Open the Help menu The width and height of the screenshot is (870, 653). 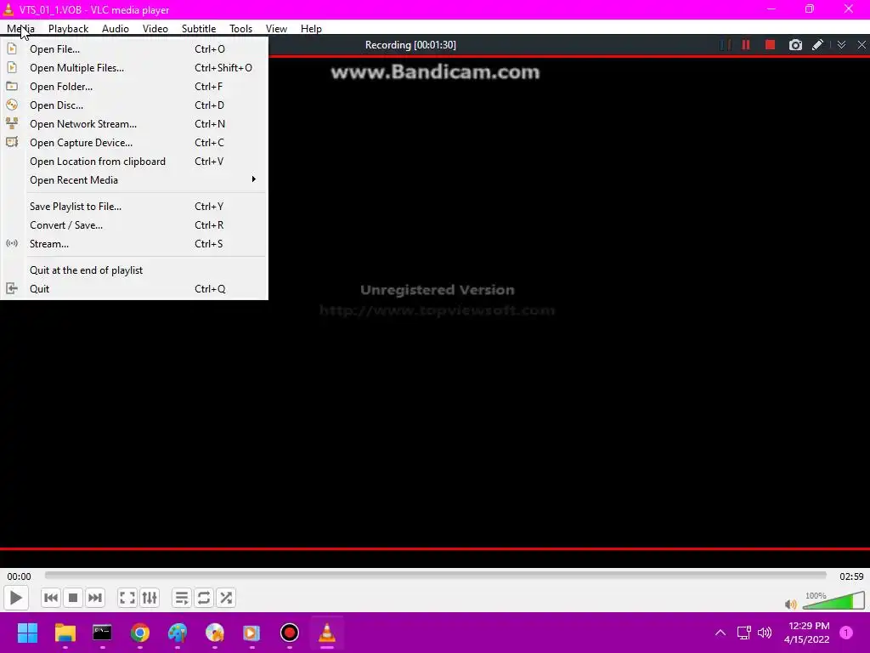coord(311,29)
